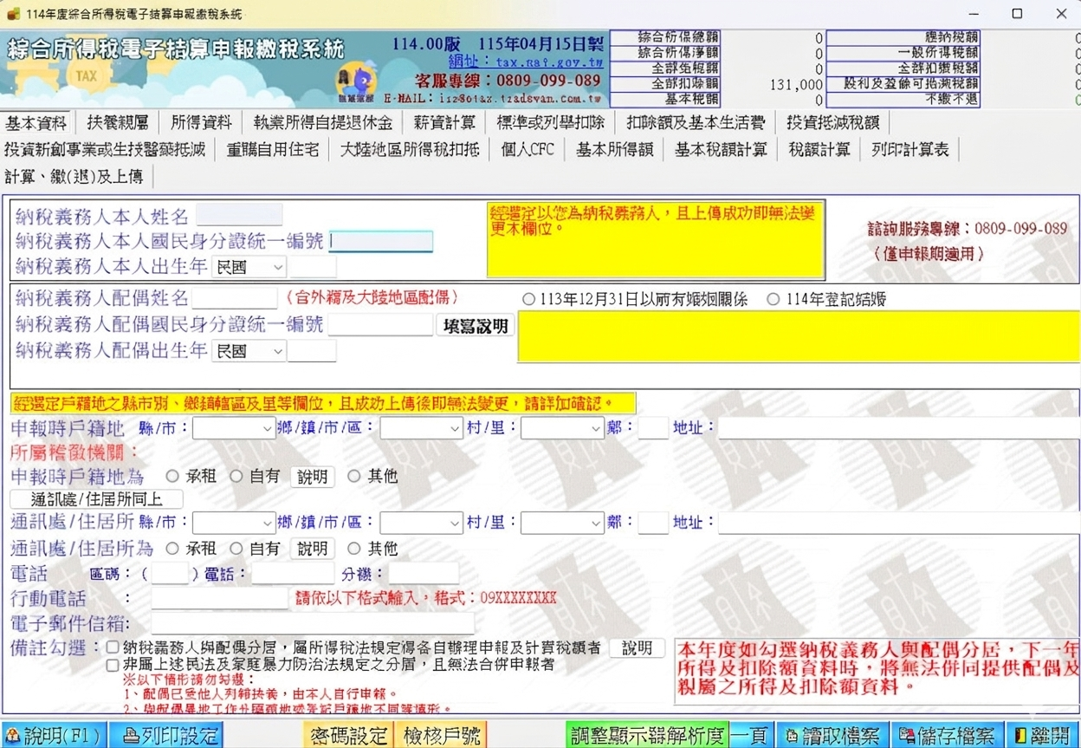Open 計算、繳(退)及上傳 tab
The image size is (1081, 748).
click(x=74, y=177)
